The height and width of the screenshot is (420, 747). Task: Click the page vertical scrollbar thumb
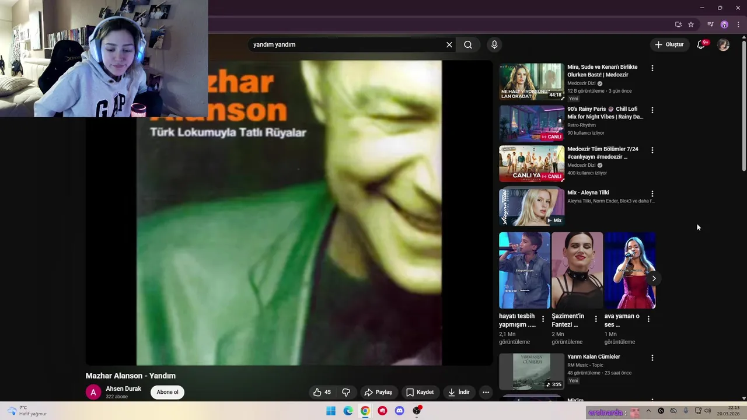pos(743,105)
